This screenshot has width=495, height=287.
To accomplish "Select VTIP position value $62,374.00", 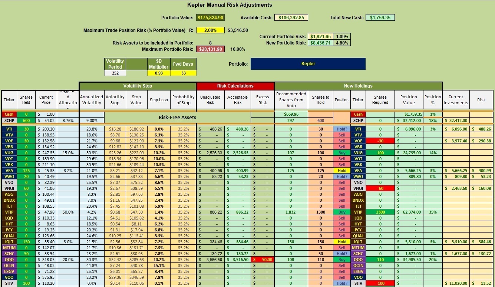I will [409, 212].
